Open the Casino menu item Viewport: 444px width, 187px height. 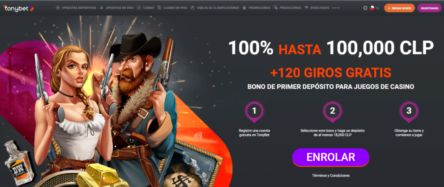(x=149, y=8)
